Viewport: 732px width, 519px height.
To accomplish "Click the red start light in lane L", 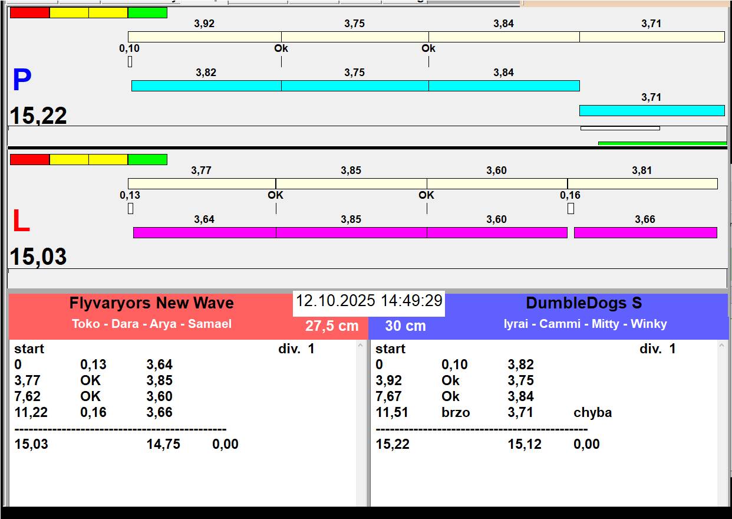I will point(30,159).
